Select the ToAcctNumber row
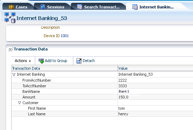193x130 pixels. [102, 86]
